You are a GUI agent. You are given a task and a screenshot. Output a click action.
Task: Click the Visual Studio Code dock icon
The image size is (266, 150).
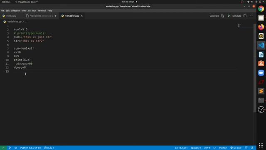click(x=261, y=45)
